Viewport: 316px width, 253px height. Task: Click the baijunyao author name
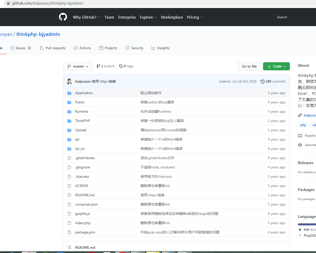[83, 81]
